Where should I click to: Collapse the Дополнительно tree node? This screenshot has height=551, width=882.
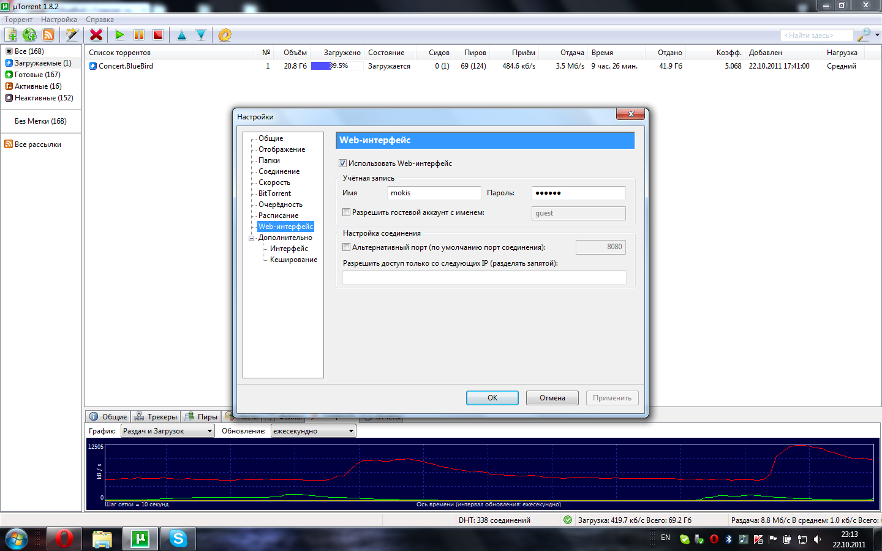click(252, 238)
